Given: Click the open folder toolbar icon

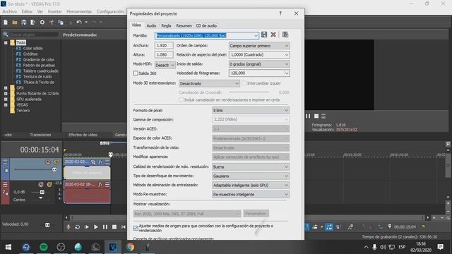Looking at the screenshot, I should click(x=15, y=22).
